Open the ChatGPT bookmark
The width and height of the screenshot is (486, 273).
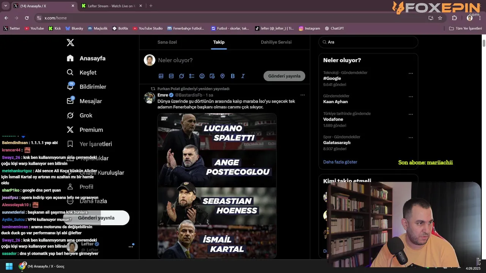[x=335, y=28]
